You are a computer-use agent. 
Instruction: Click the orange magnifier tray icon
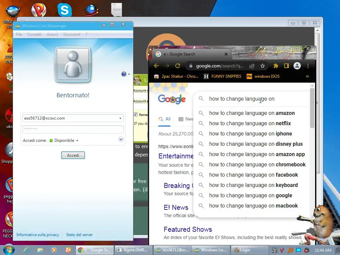click(290, 250)
